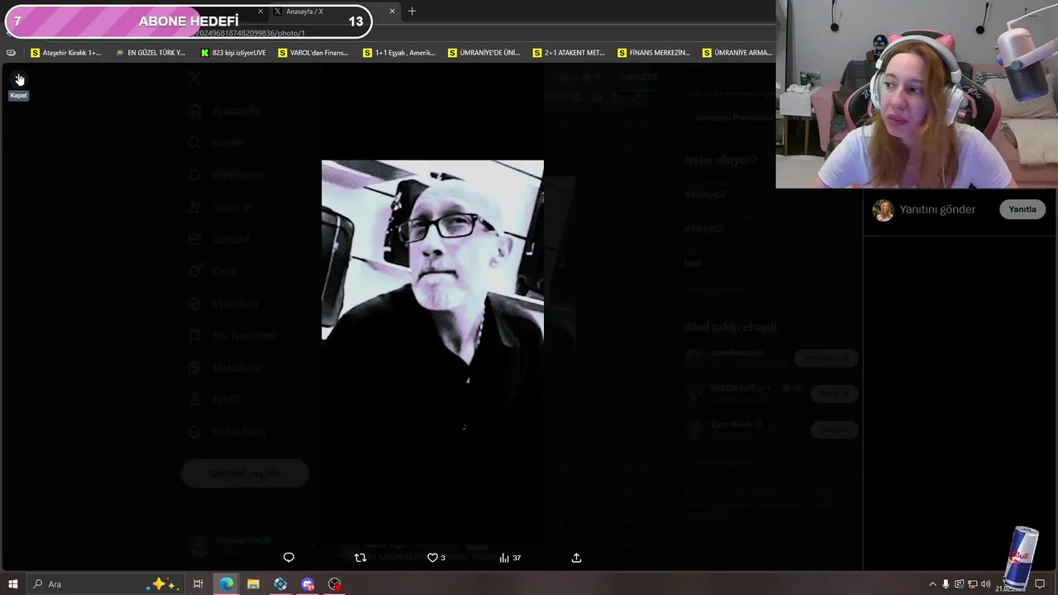Viewport: 1058px width, 595px height.
Task: Open '1+1 Eşyalı , Americ...' bookmark
Action: pos(398,53)
